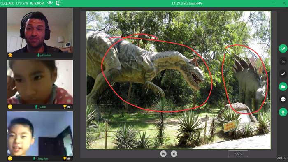
Task: Toggle Jerry Jon's microphone icon
Action: coord(34,158)
